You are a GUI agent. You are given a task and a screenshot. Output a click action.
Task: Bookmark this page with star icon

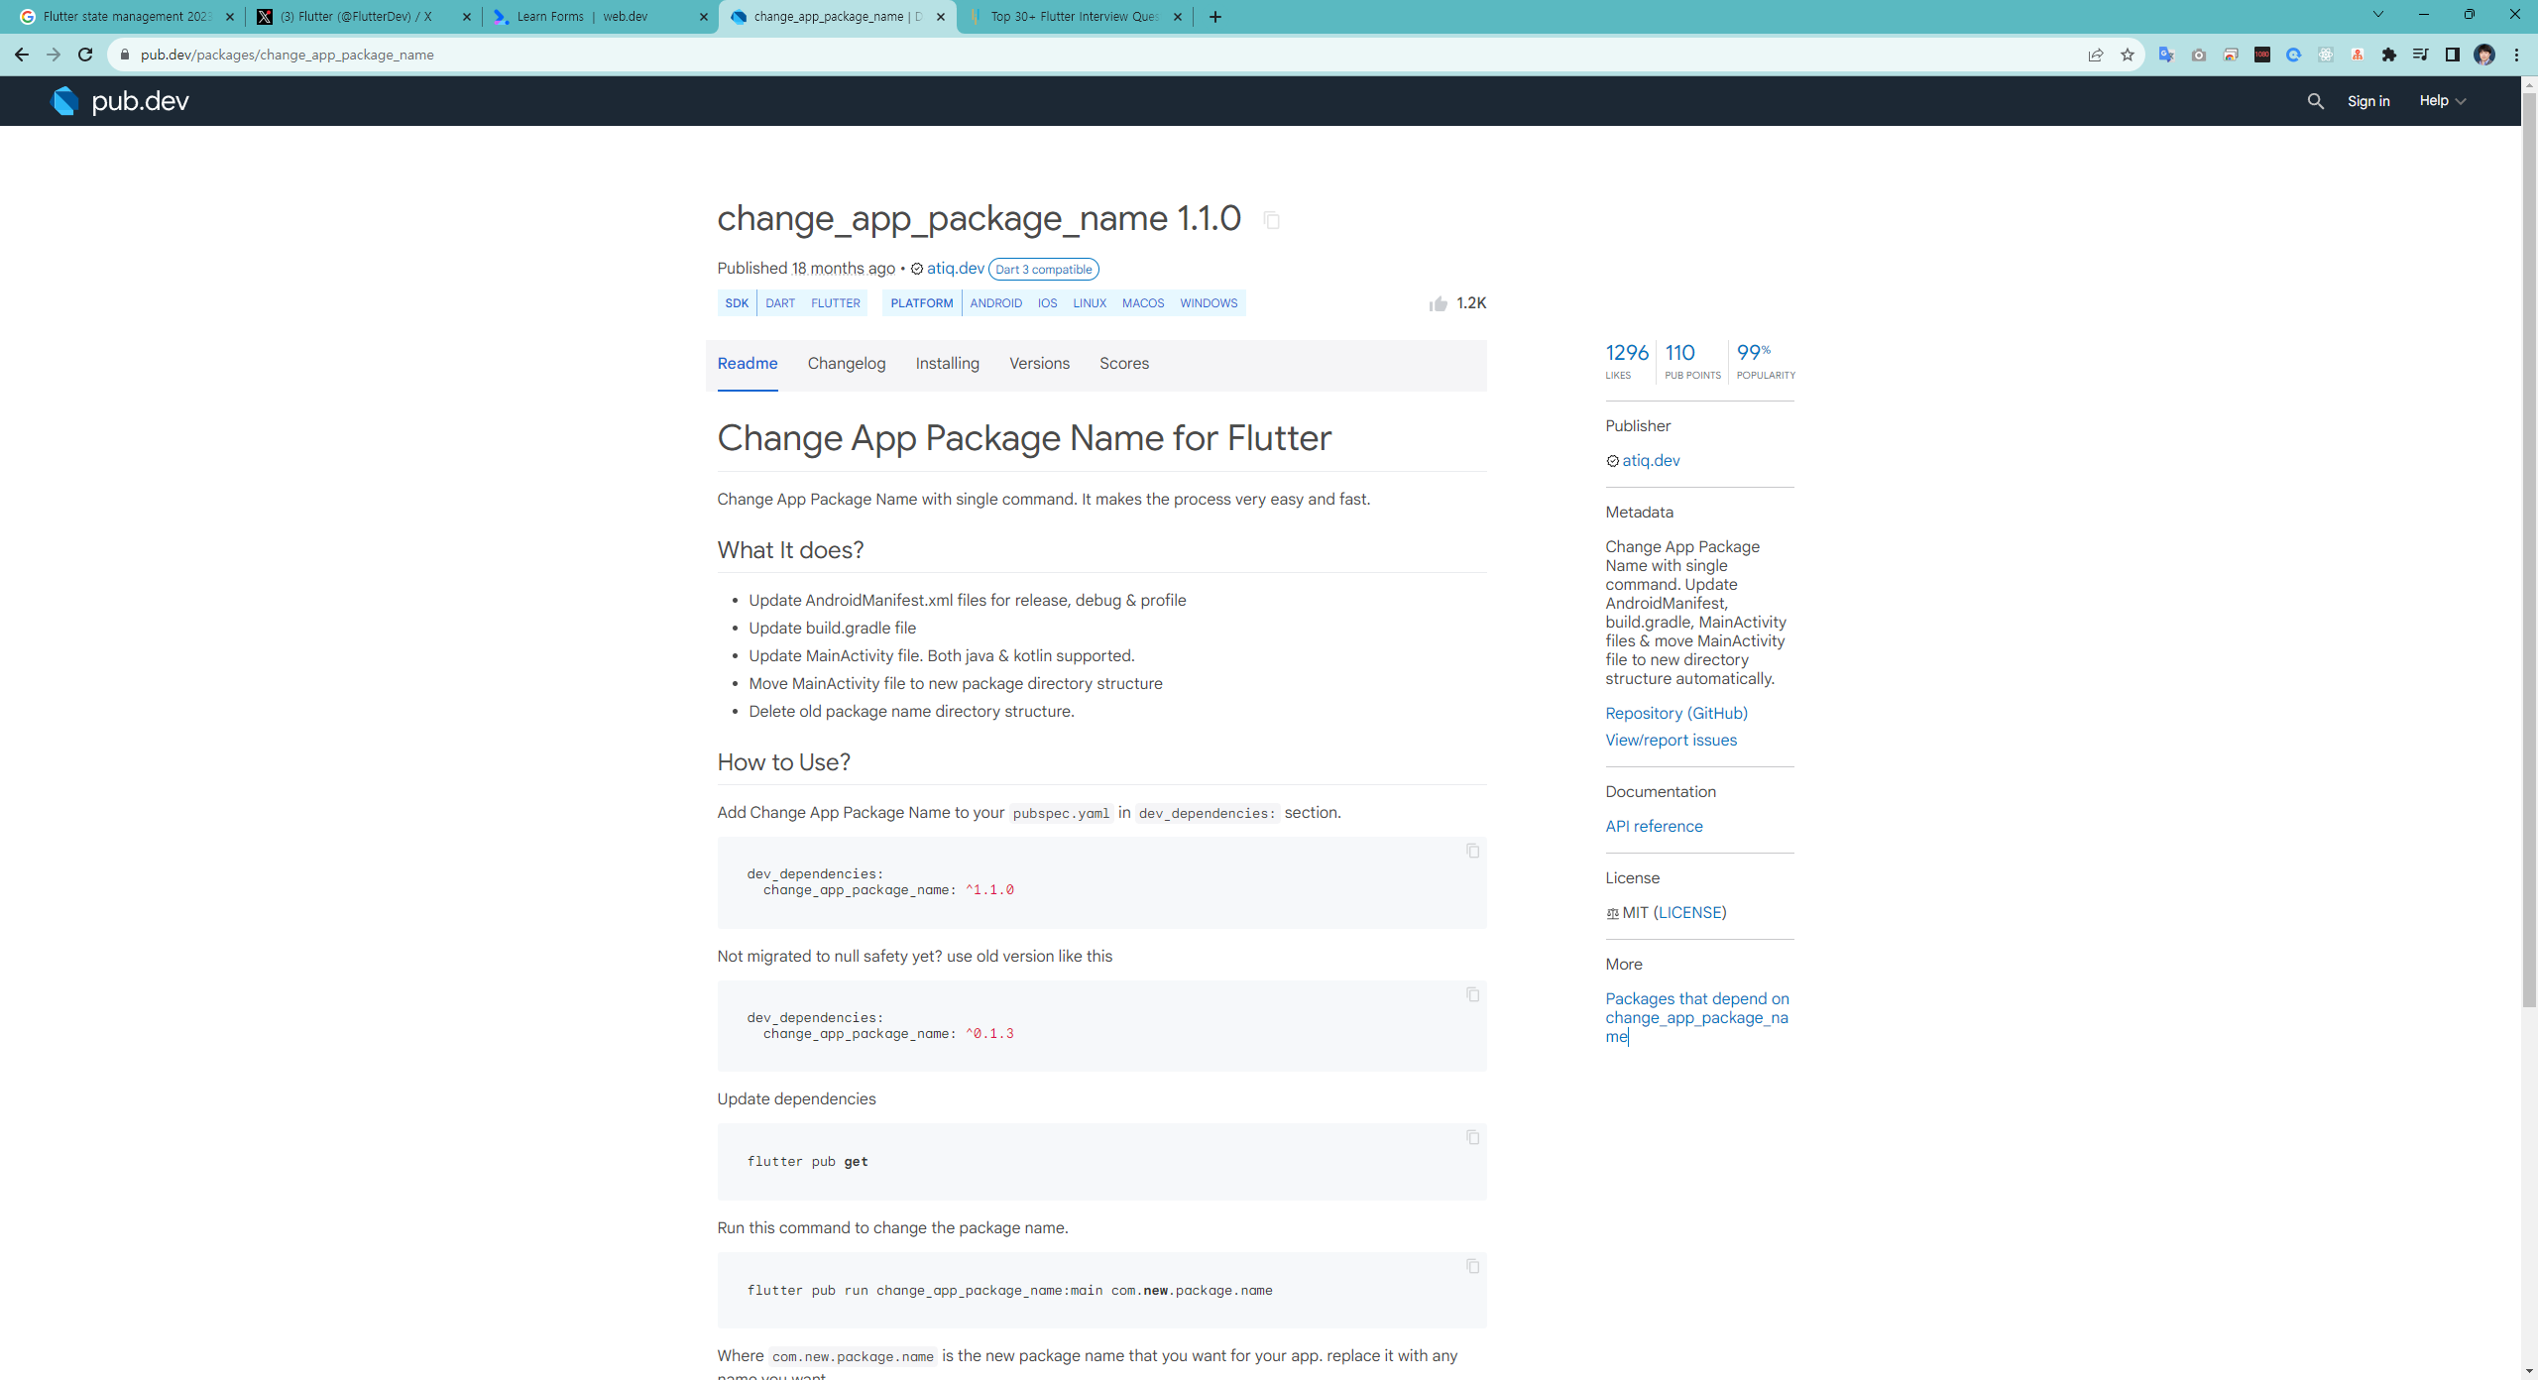point(2127,55)
